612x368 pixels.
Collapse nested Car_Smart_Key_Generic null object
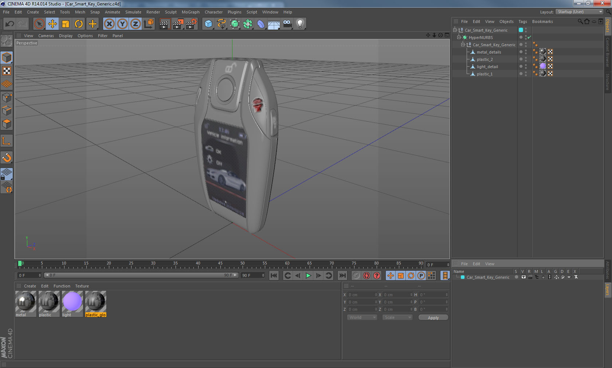[x=463, y=44]
